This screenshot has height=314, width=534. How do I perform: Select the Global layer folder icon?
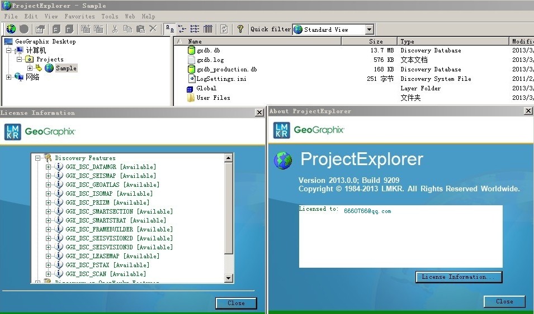pyautogui.click(x=190, y=89)
